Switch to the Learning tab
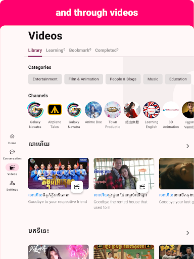 coord(56,50)
